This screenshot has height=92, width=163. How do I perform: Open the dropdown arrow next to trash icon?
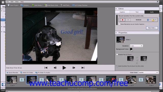click(x=150, y=20)
